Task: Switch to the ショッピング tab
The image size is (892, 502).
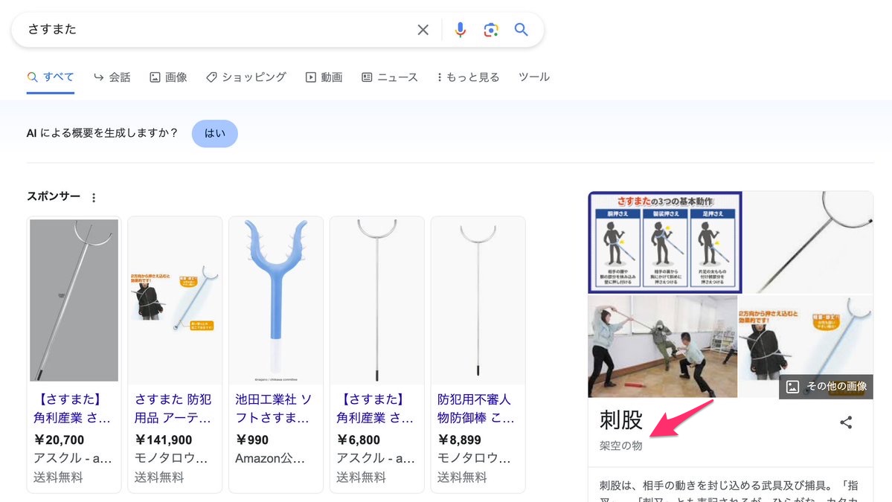Action: [x=246, y=77]
